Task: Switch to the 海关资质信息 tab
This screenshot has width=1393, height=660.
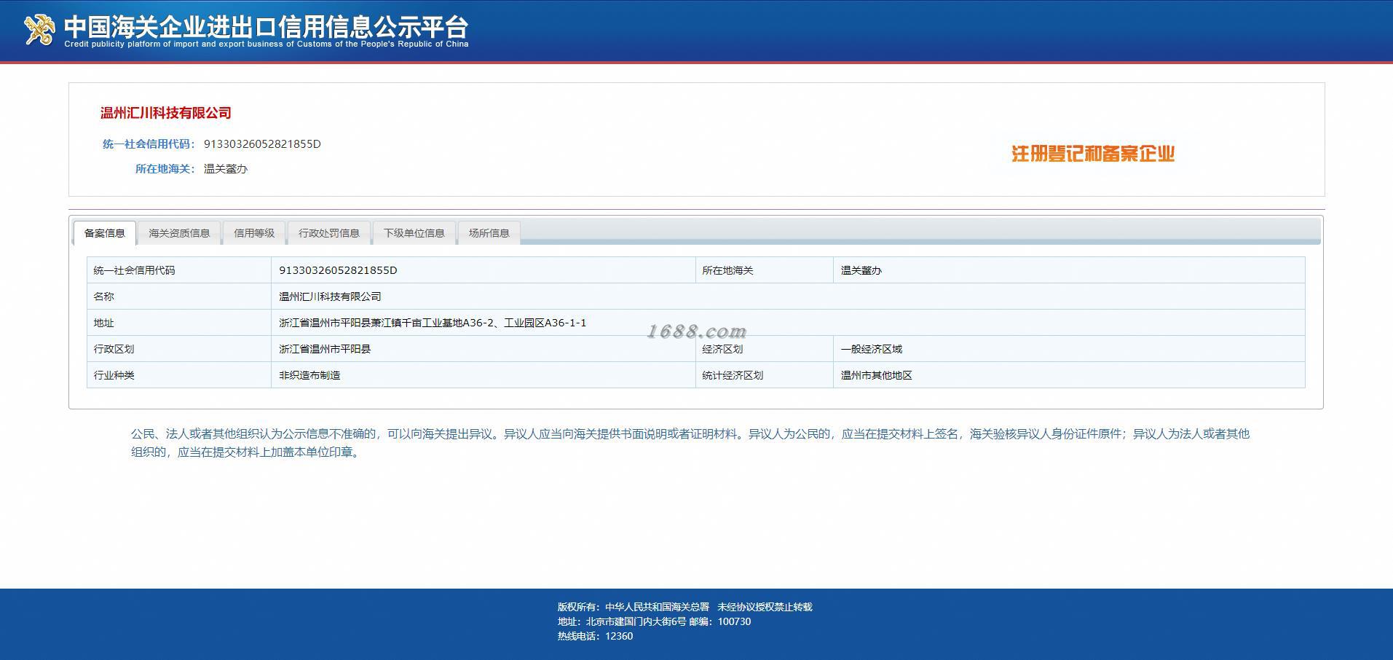Action: click(179, 233)
